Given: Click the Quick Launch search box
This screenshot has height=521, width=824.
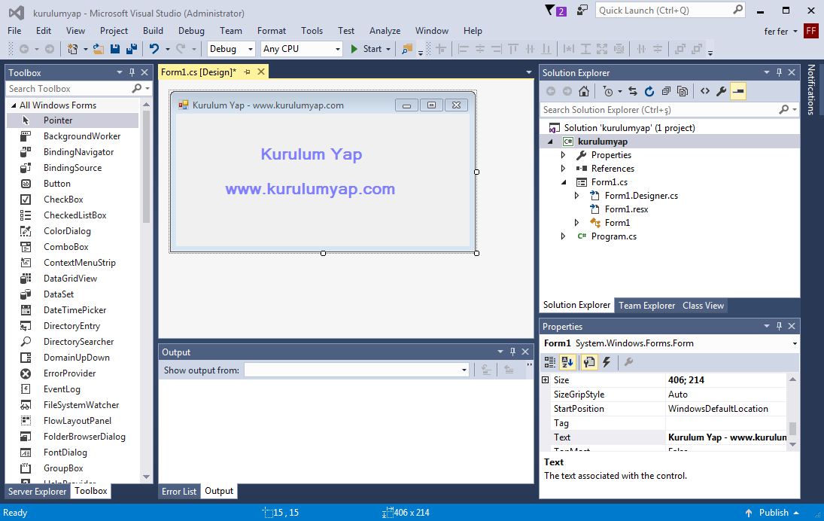Looking at the screenshot, I should click(x=670, y=10).
